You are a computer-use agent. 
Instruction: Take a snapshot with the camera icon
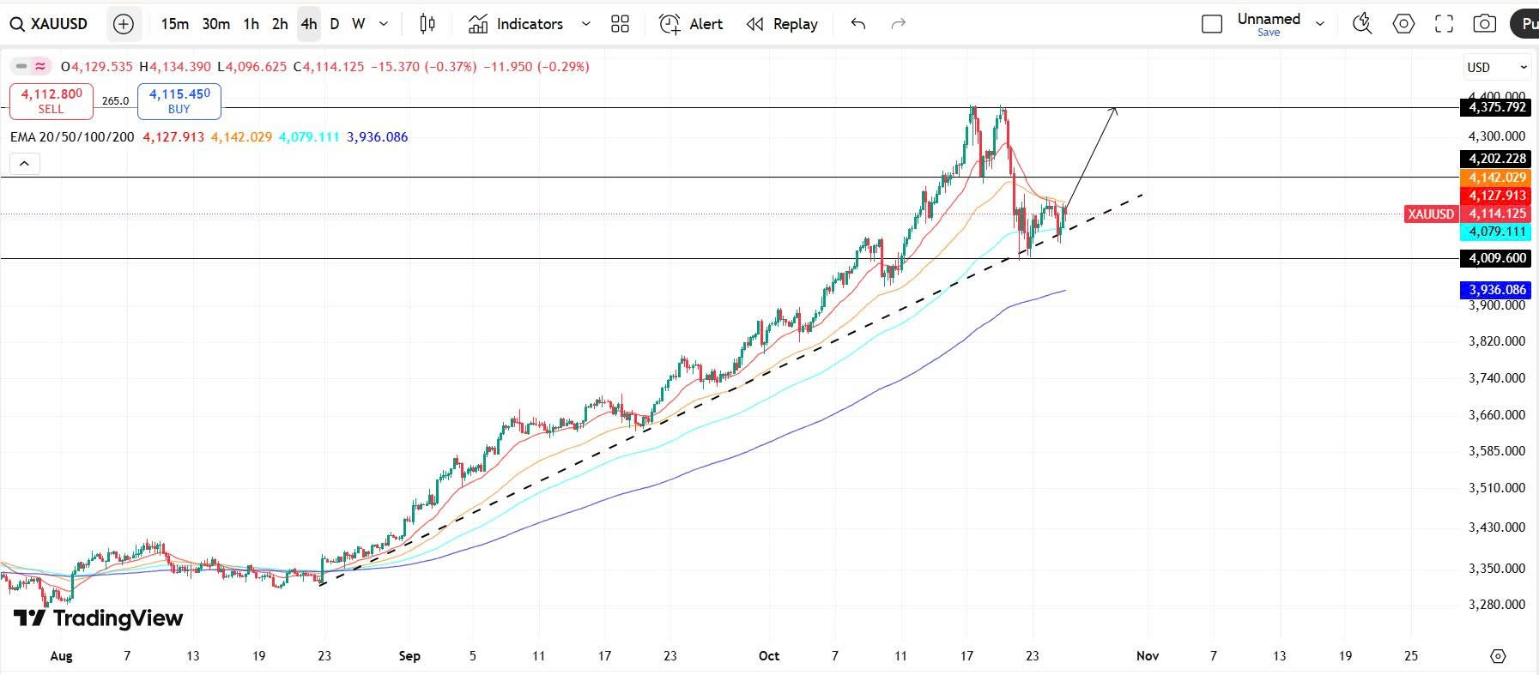point(1484,24)
